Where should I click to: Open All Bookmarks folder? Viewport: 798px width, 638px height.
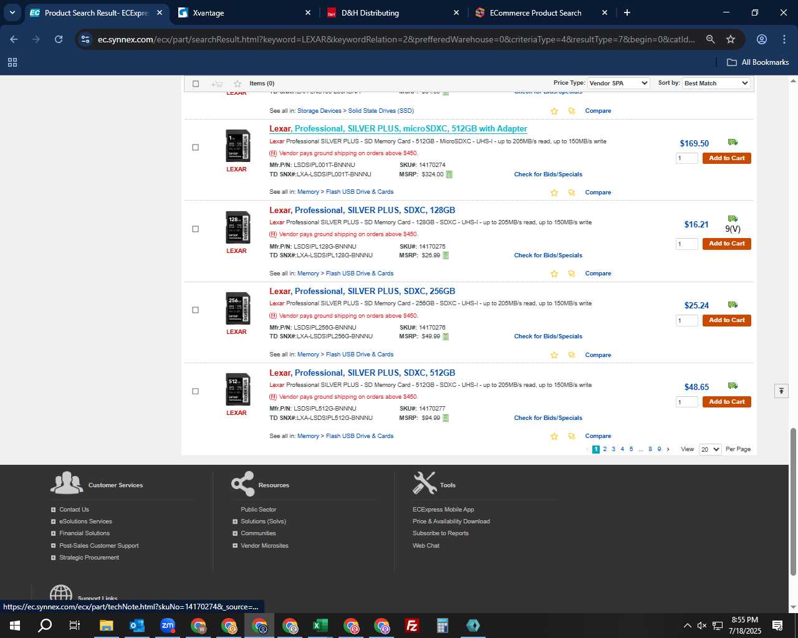758,62
